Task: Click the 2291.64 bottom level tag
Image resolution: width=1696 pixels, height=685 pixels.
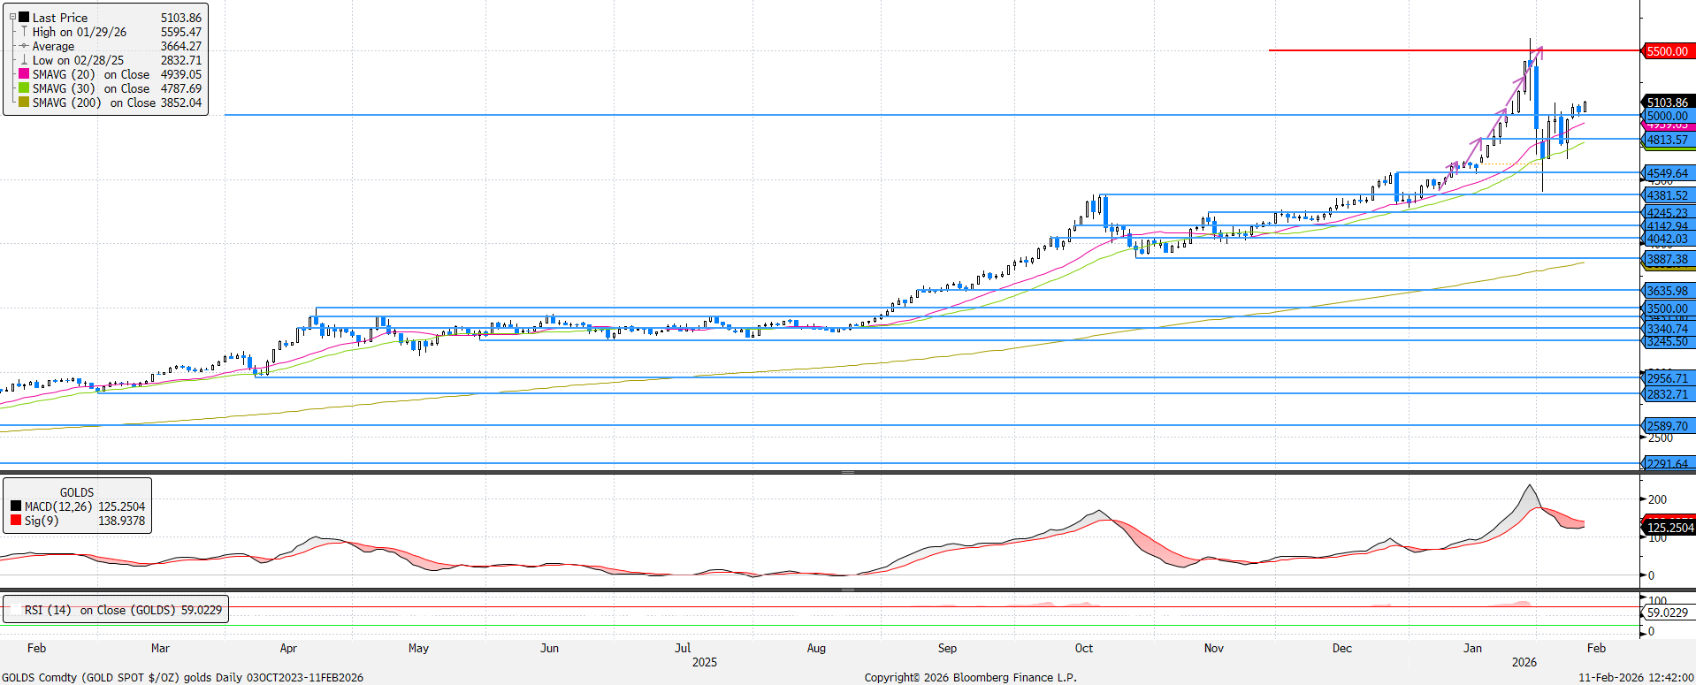Action: [x=1667, y=463]
